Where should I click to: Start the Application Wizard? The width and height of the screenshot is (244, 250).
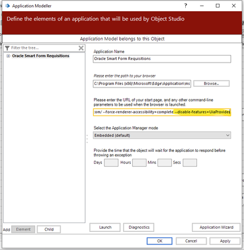pyautogui.click(x=216, y=227)
